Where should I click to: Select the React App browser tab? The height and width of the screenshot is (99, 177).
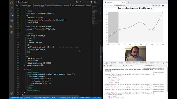(x=115, y=2)
